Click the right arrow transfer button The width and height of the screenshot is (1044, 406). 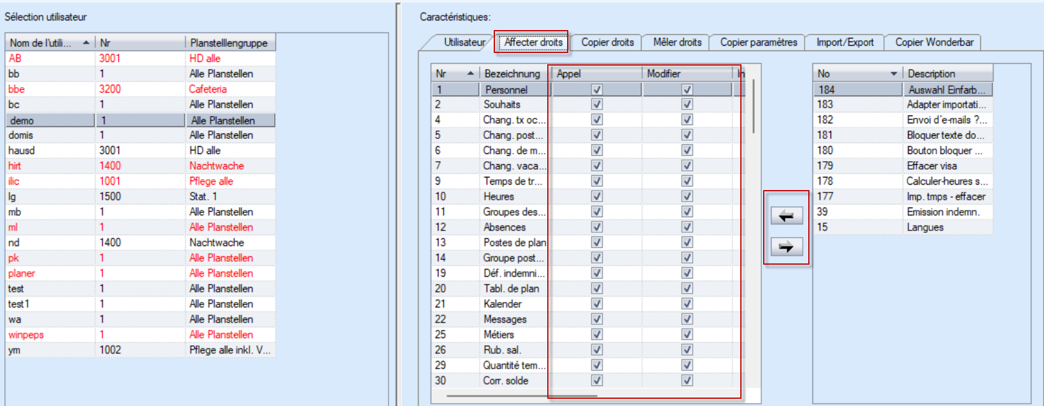787,247
